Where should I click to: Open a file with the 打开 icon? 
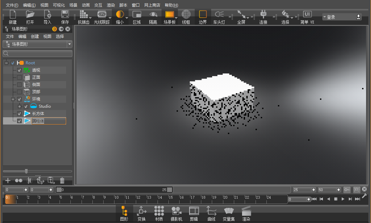(30, 14)
